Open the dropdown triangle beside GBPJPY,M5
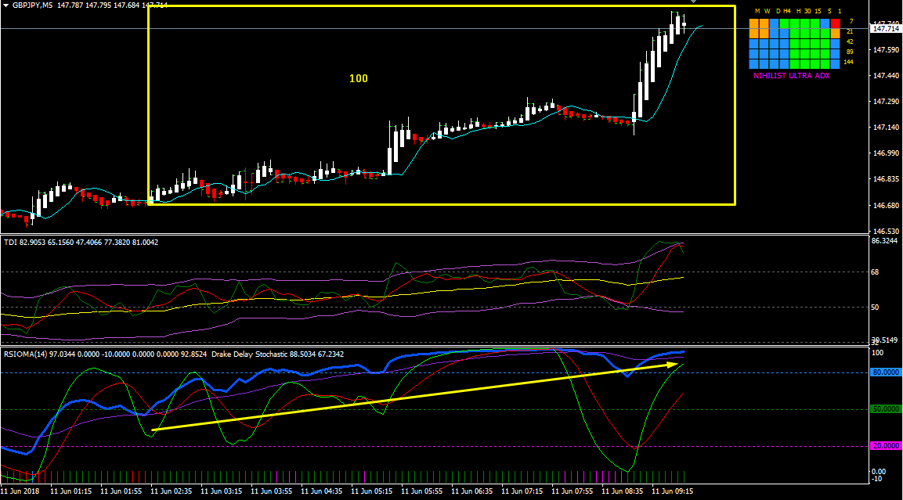Screen dimensions: 903x500 point(5,5)
